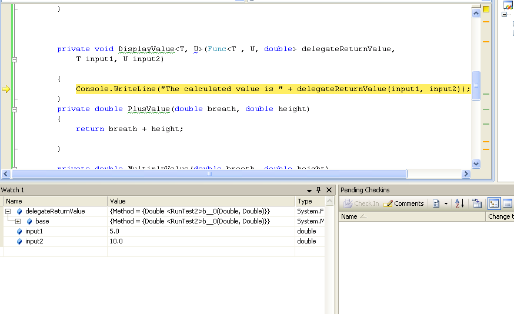Click the horizontal scrollbar thumb in editor
Image resolution: width=514 pixels, height=314 pixels.
[x=209, y=173]
